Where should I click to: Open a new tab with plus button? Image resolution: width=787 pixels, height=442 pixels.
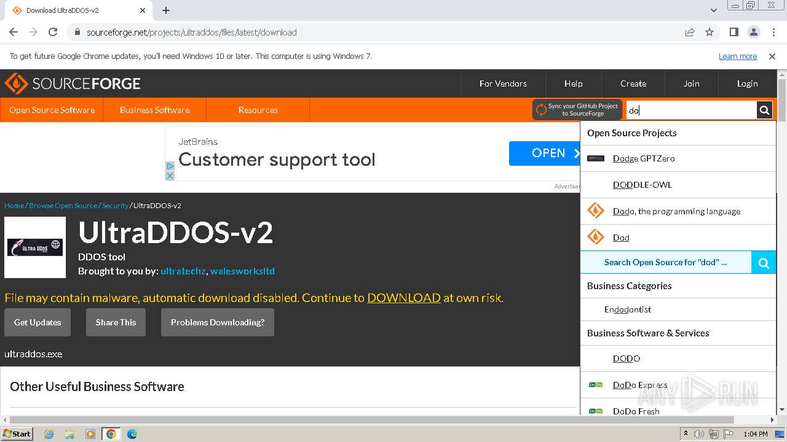click(x=166, y=10)
